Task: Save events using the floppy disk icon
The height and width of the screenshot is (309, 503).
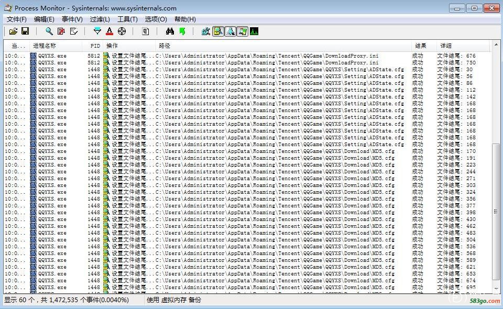Action: pos(25,31)
